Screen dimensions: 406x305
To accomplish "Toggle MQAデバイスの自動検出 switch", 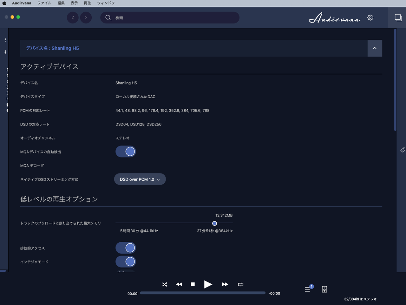I will (126, 152).
